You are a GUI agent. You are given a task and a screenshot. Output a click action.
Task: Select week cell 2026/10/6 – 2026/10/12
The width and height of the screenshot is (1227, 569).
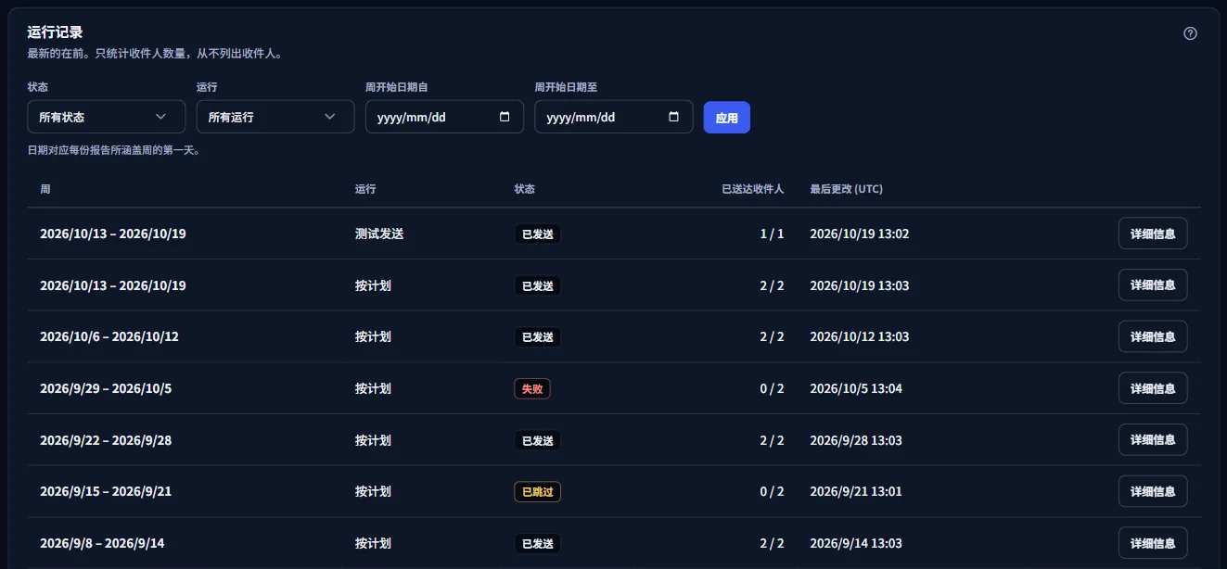click(109, 336)
